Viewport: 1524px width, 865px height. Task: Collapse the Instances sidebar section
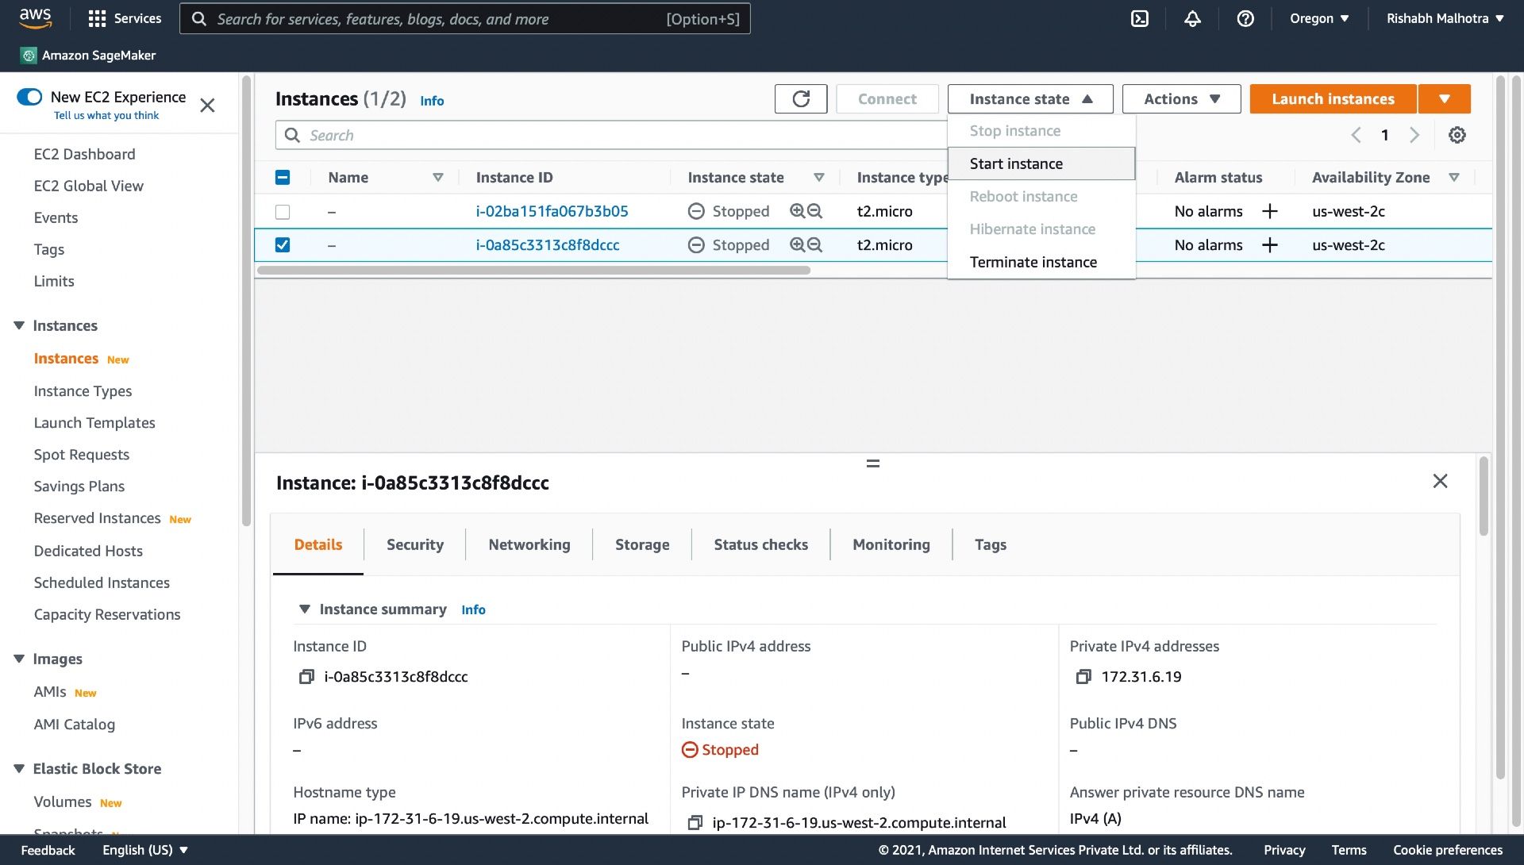coord(19,325)
